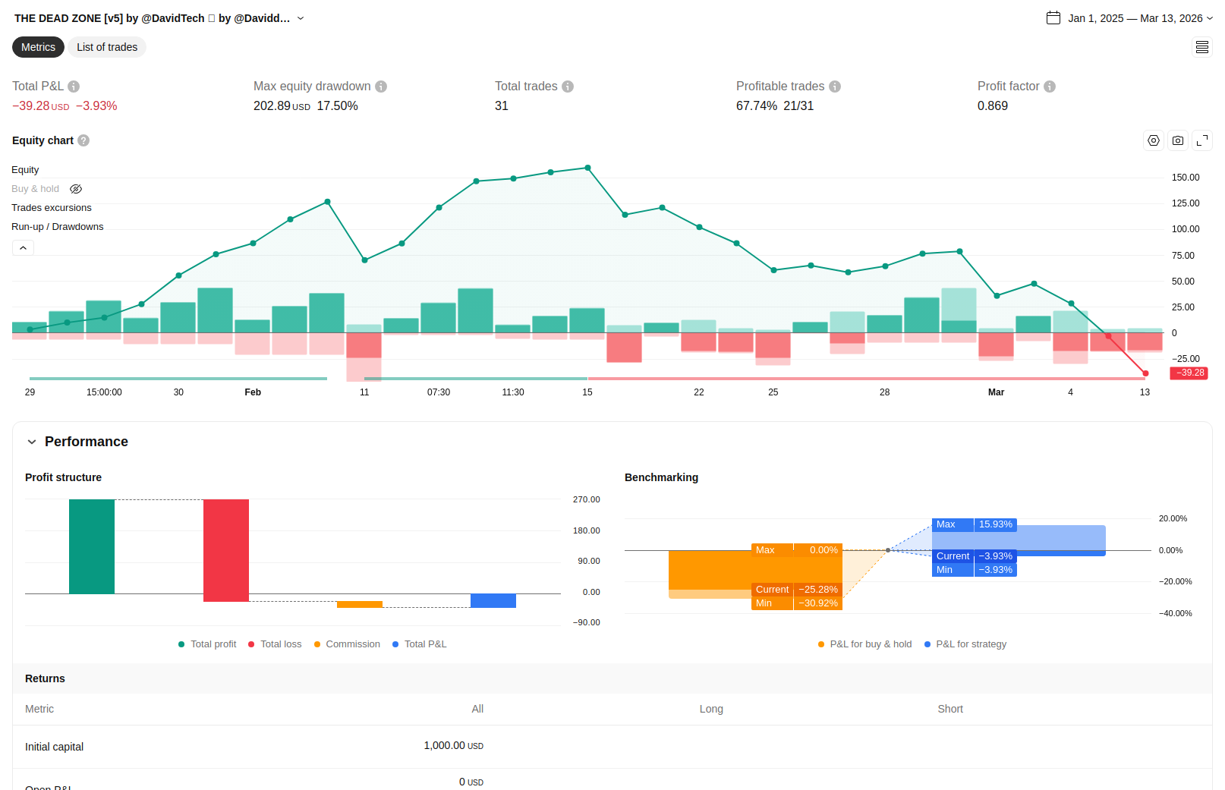The image size is (1225, 790).
Task: Click help icon next to Equity chart
Action: tap(83, 140)
